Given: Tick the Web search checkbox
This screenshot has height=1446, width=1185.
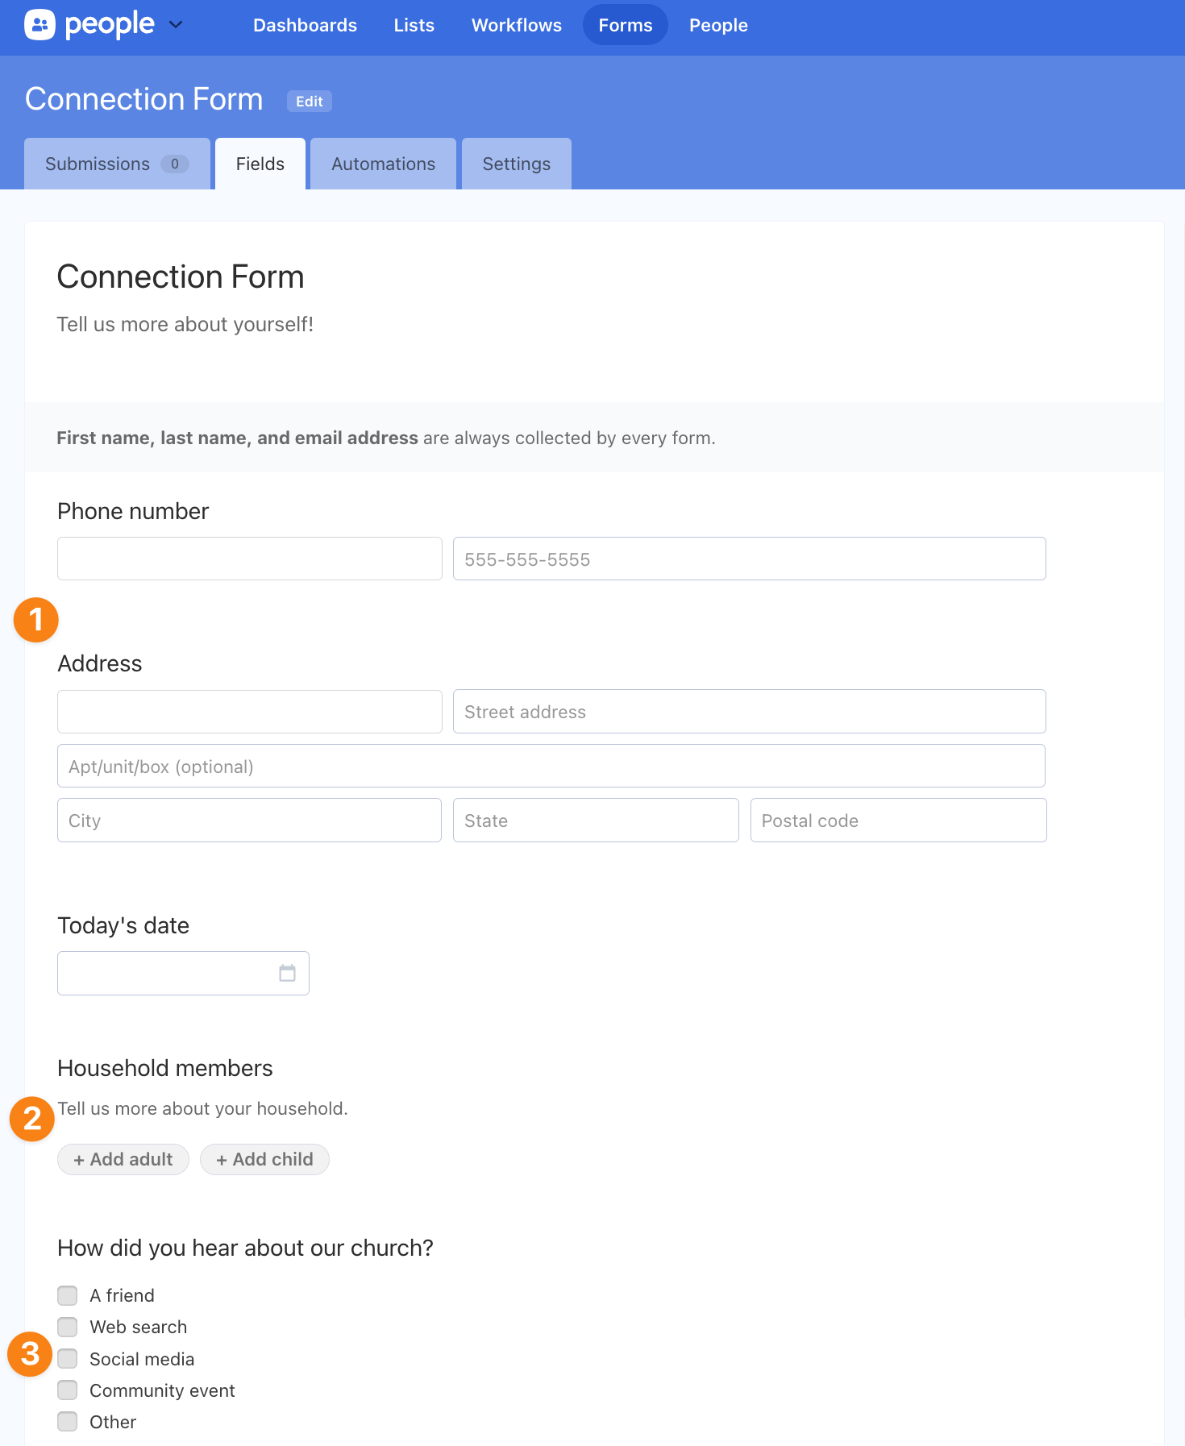Looking at the screenshot, I should (68, 1327).
